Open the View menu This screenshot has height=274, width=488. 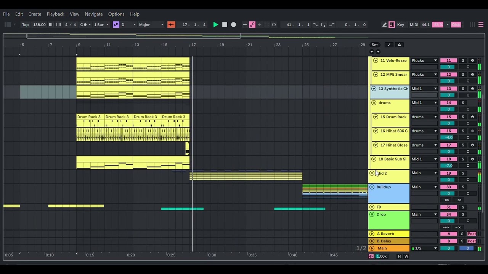tap(74, 14)
